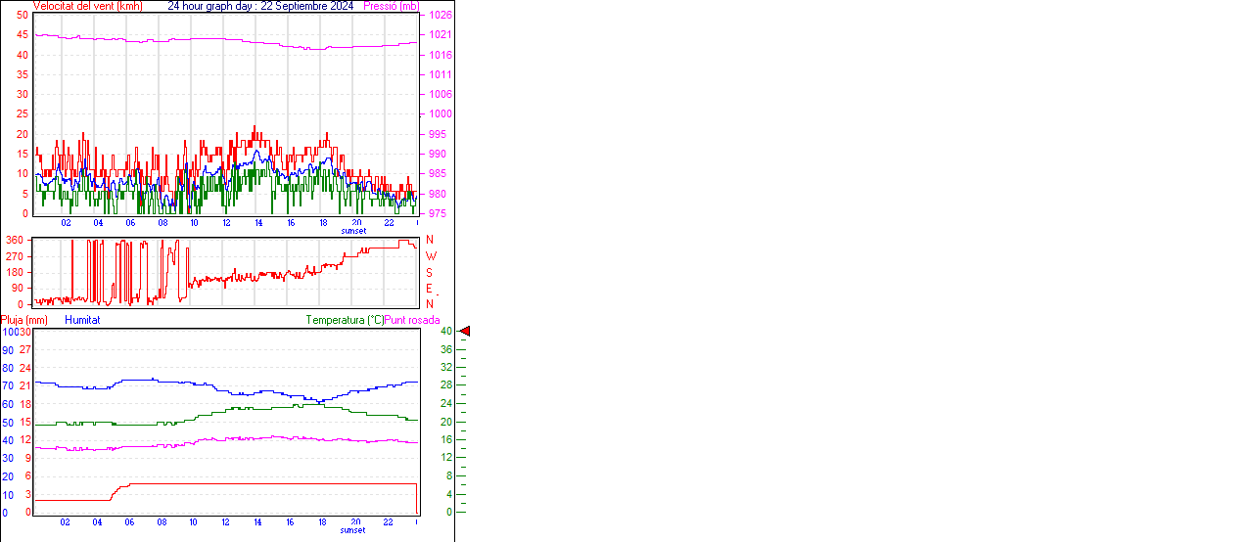Click the 1026 pressure axis value
Screen dimensions: 1253x542
pyautogui.click(x=441, y=16)
